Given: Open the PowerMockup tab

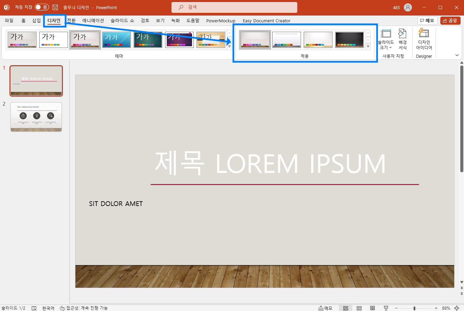Looking at the screenshot, I should point(221,21).
